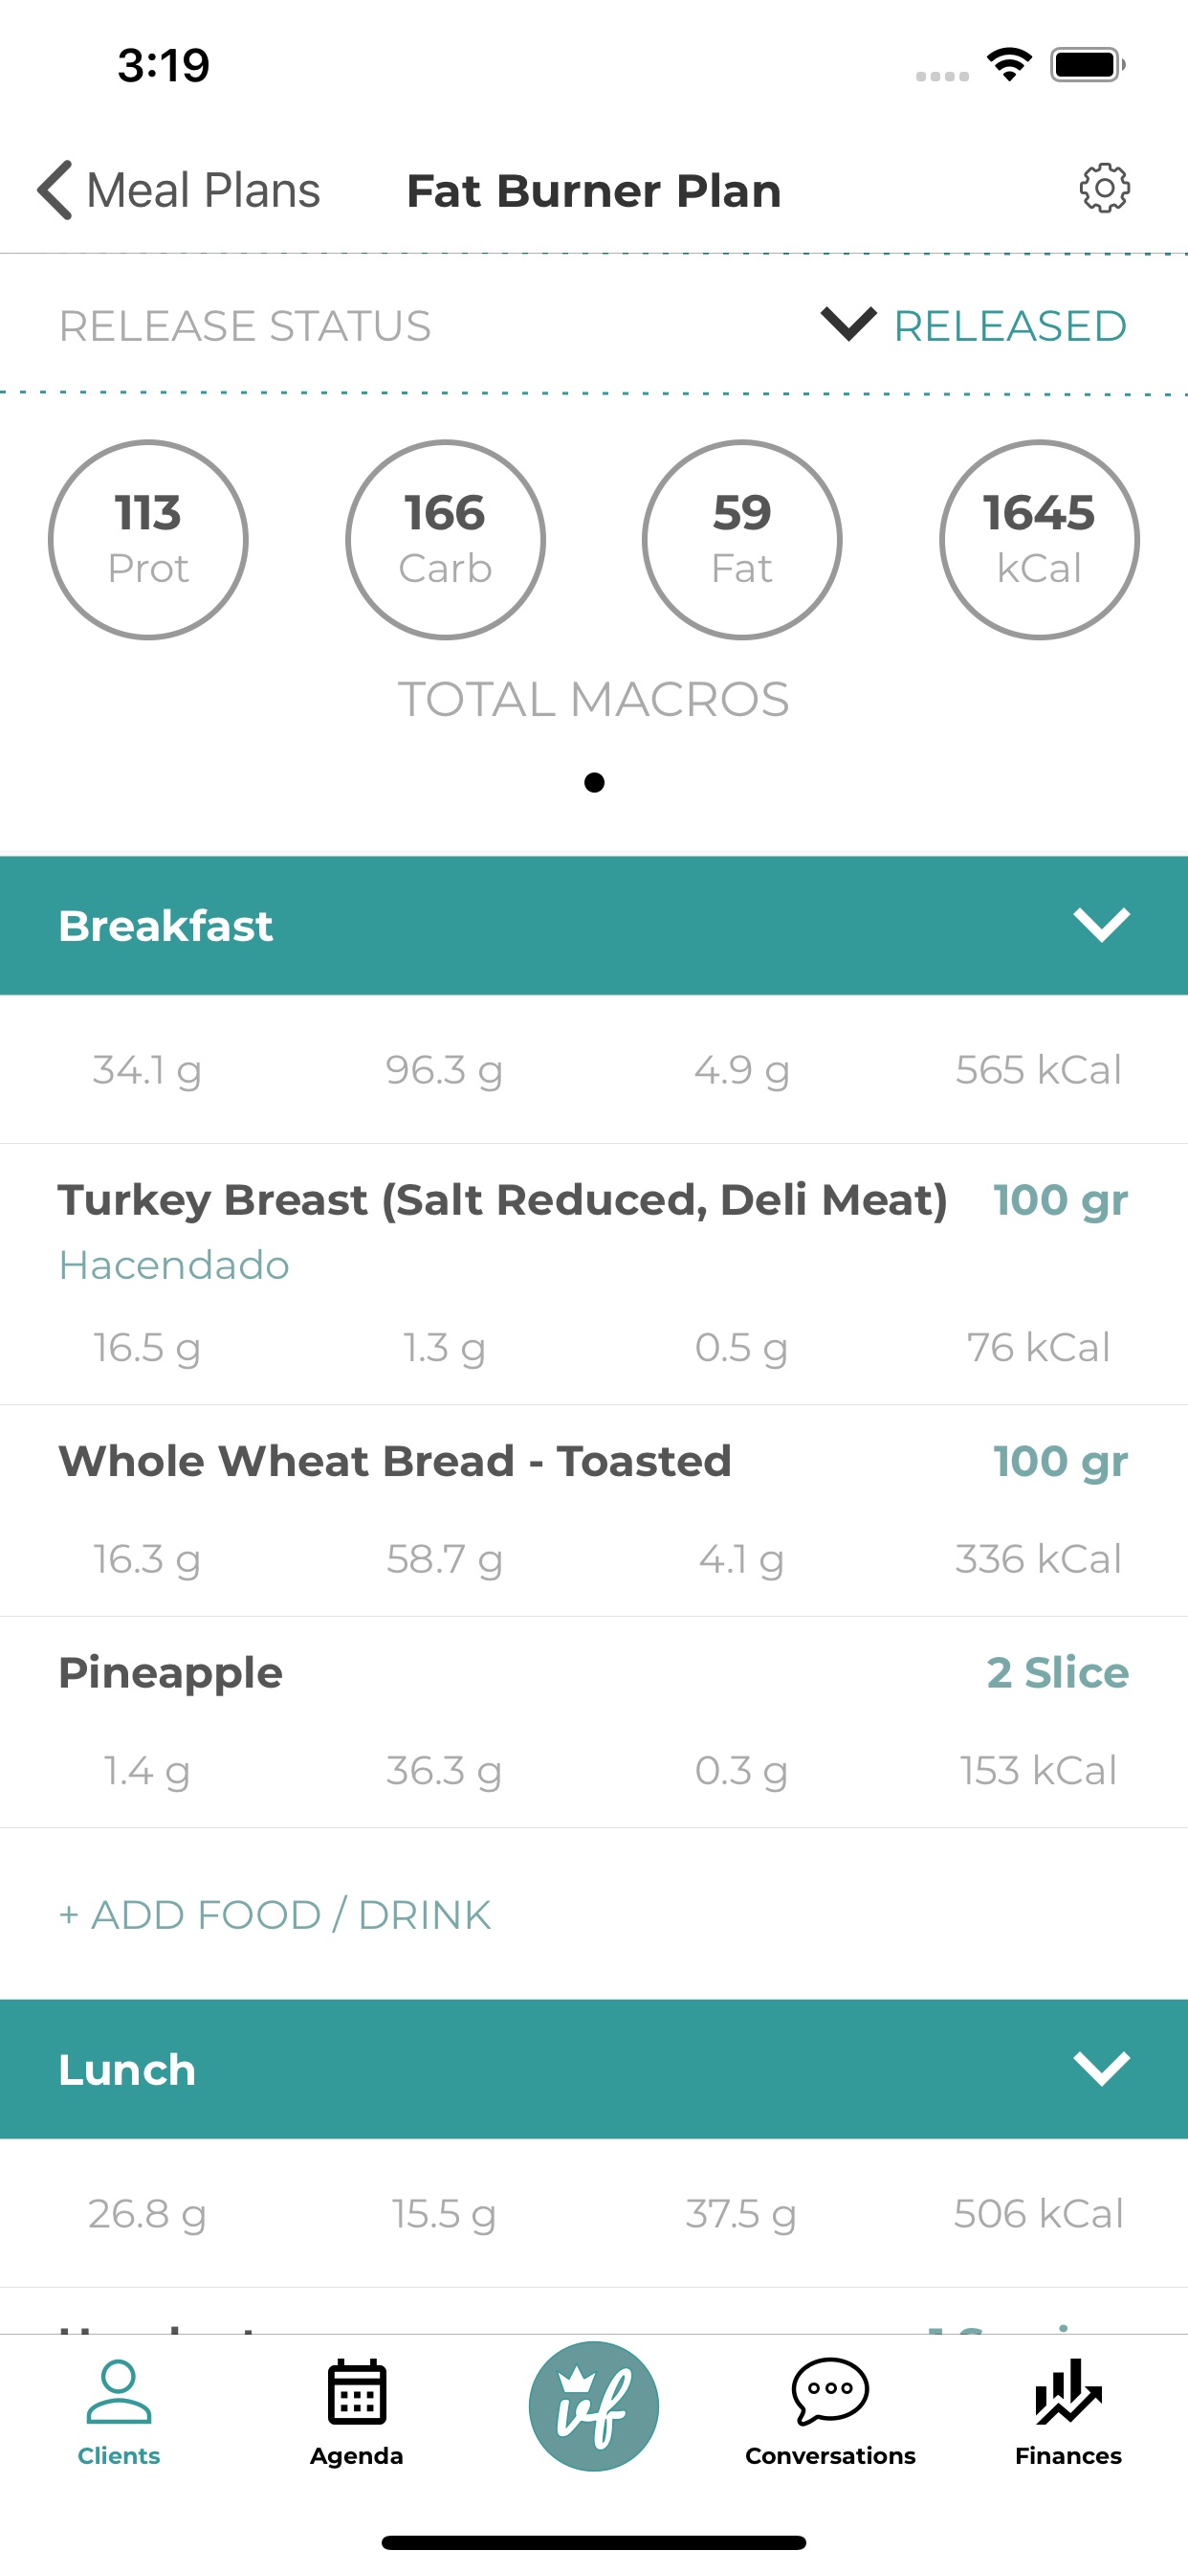Image resolution: width=1188 pixels, height=2573 pixels.
Task: Go to the Finances tab
Action: tap(1068, 2411)
